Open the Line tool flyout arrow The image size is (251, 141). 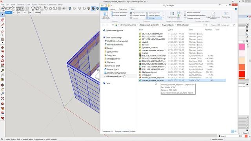[x=2, y=28]
